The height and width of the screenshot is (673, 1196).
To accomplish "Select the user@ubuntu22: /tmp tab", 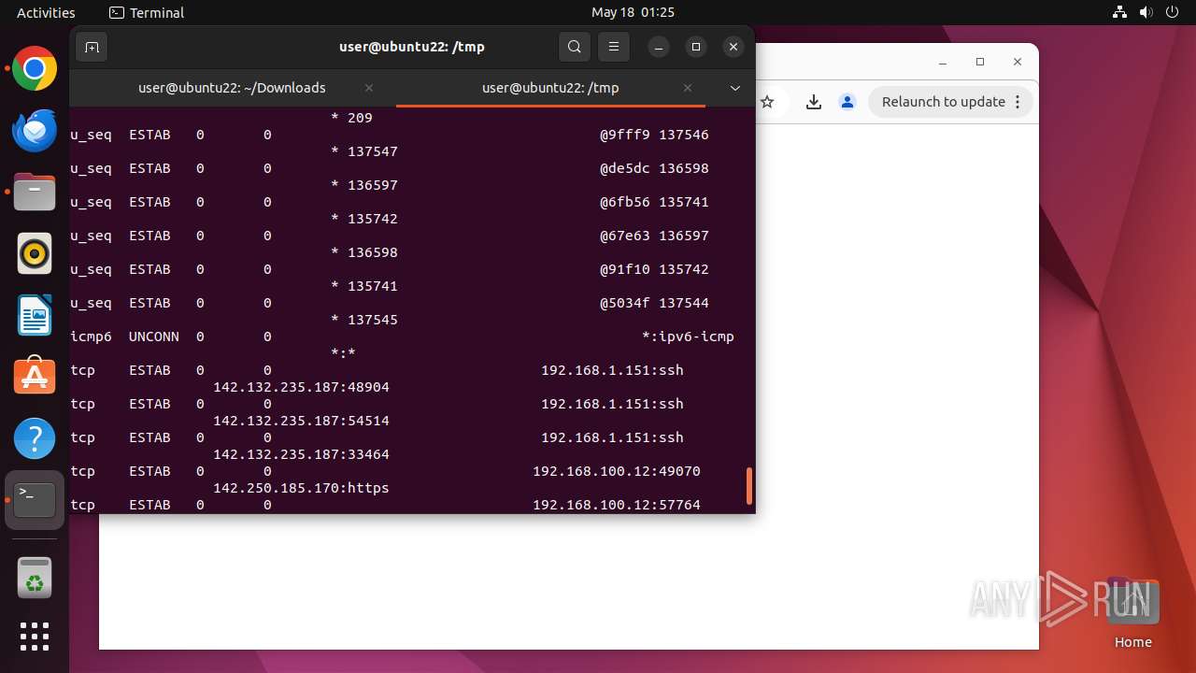I will (550, 88).
